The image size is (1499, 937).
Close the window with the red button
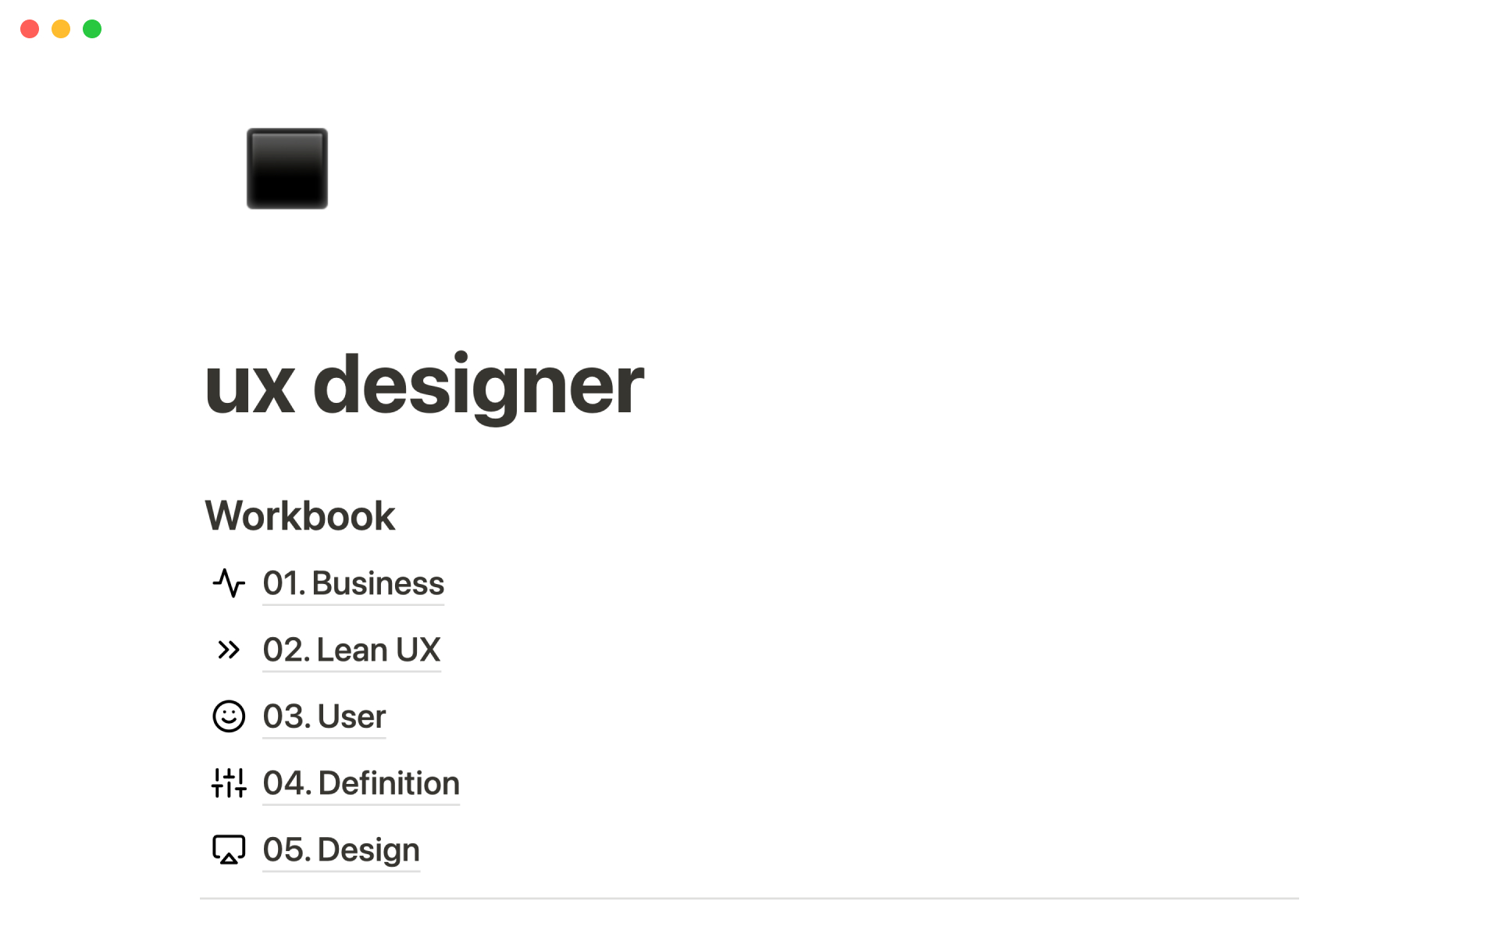[30, 29]
